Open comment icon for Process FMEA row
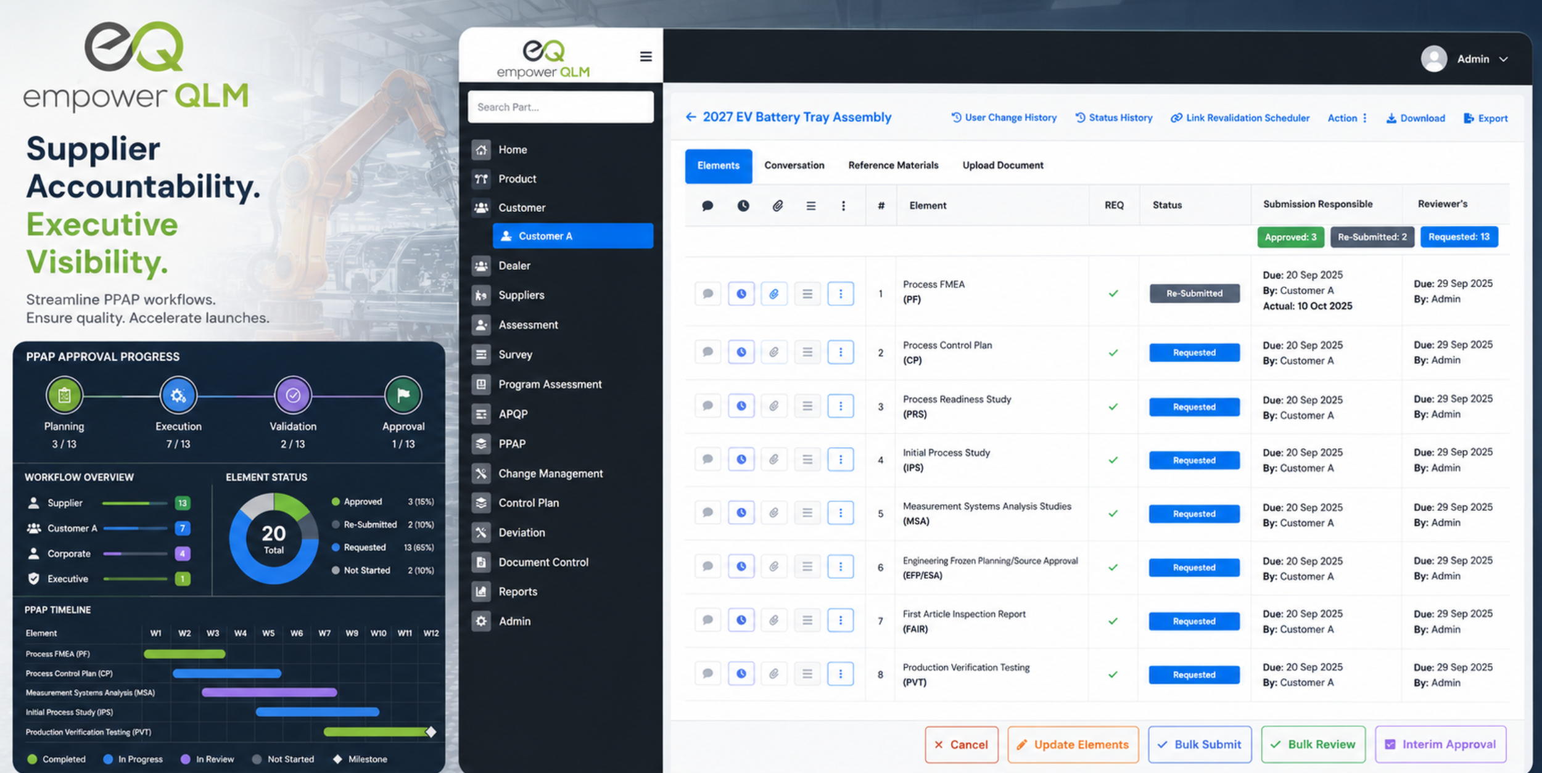The height and width of the screenshot is (773, 1542). point(708,294)
